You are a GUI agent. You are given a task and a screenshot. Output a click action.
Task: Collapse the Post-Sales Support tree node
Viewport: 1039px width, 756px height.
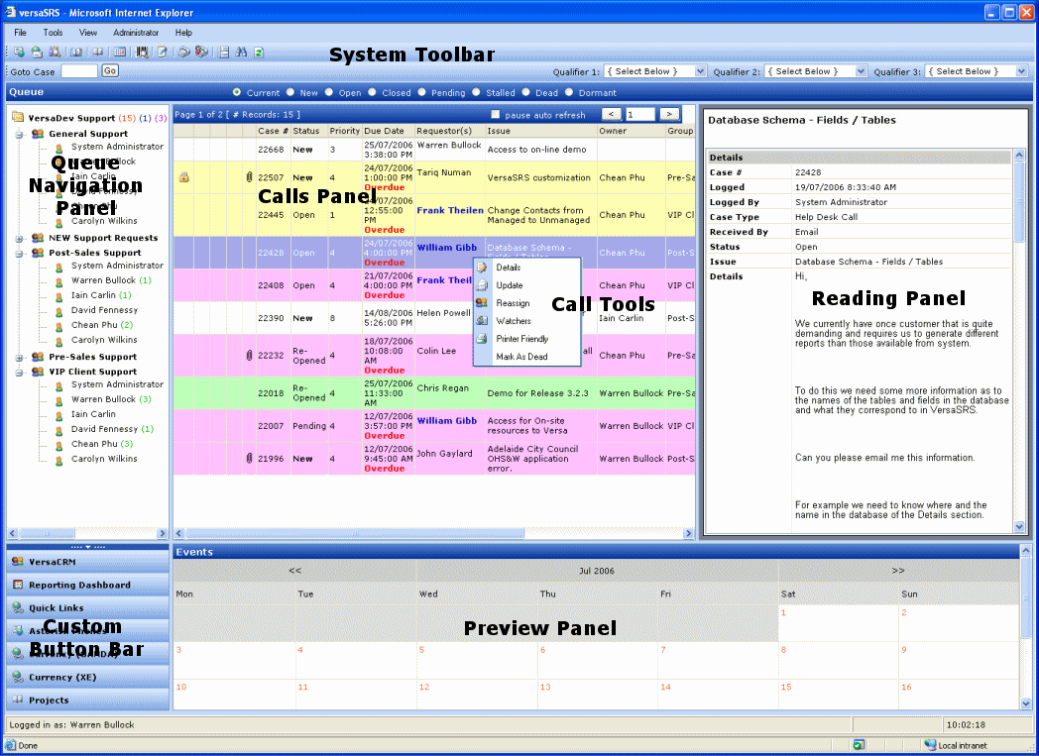point(19,254)
